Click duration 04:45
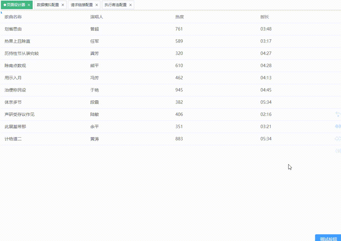The width and height of the screenshot is (341, 241). 266,90
